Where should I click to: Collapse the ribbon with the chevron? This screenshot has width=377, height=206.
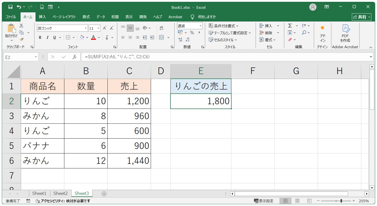[371, 47]
